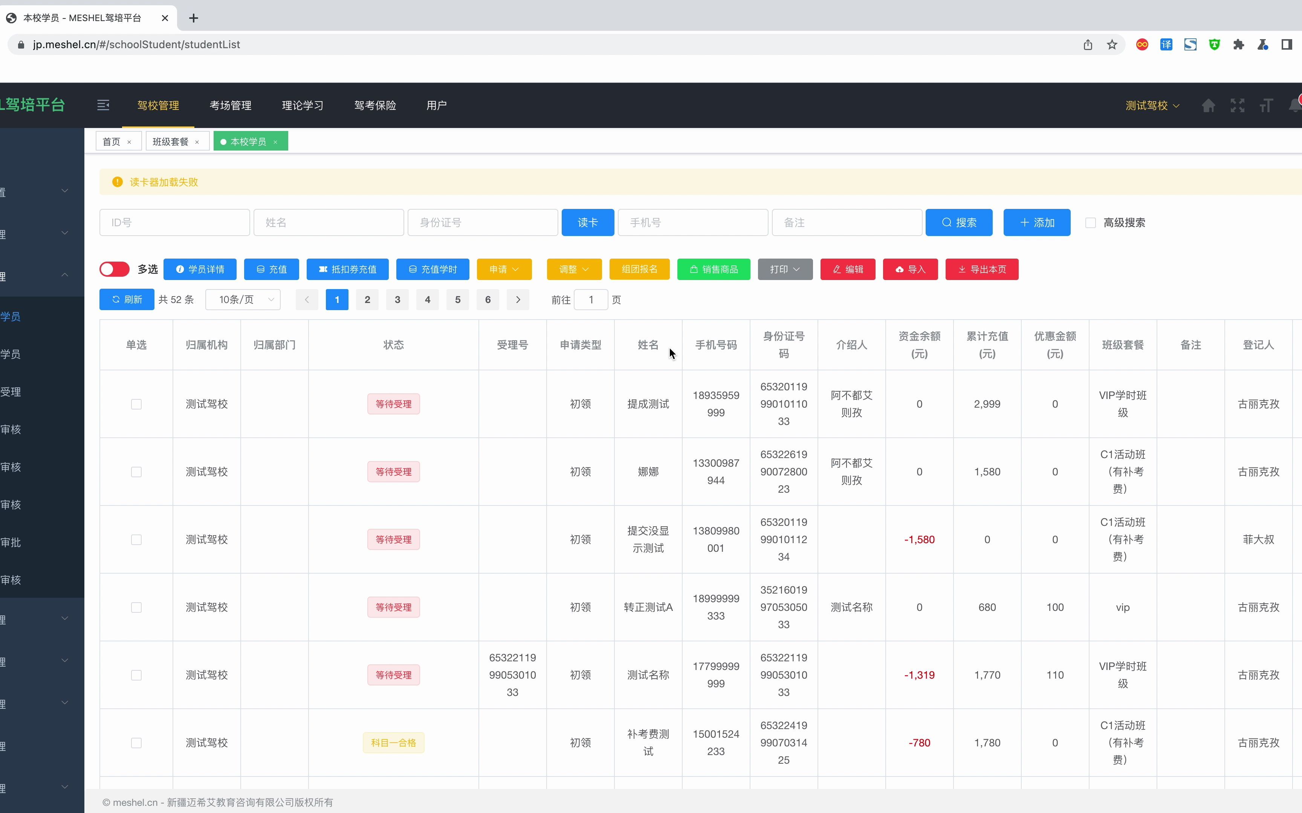Click the share page icon in the address bar
Screen dimensions: 1302x813
(1088, 45)
